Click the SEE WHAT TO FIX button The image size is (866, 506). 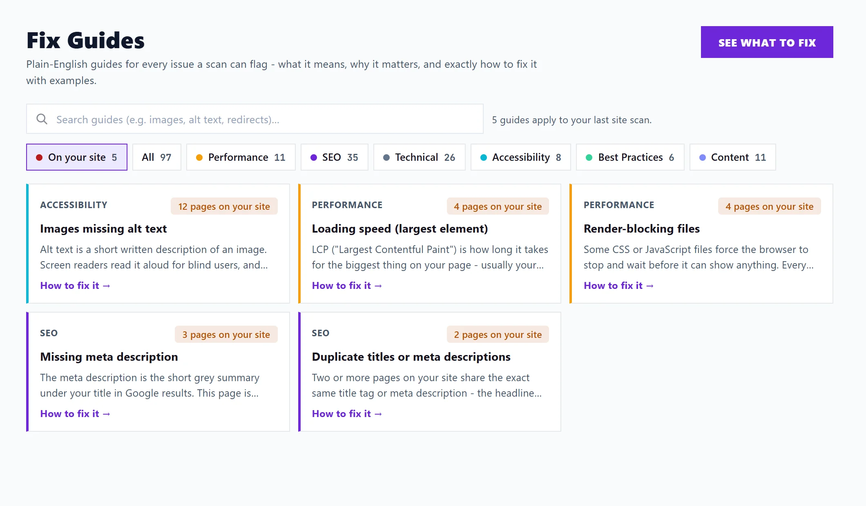point(767,42)
